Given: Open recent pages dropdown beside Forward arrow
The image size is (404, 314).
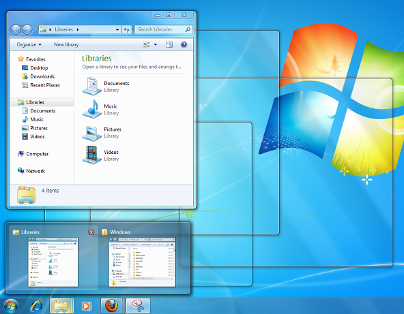Looking at the screenshot, I should [35, 30].
